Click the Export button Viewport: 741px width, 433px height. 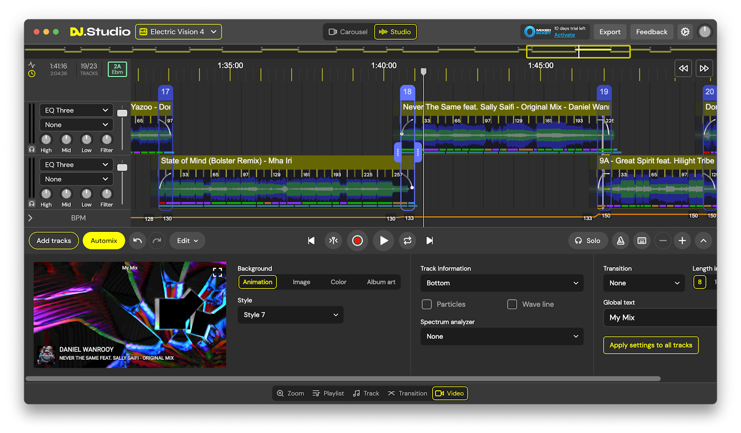(x=610, y=32)
